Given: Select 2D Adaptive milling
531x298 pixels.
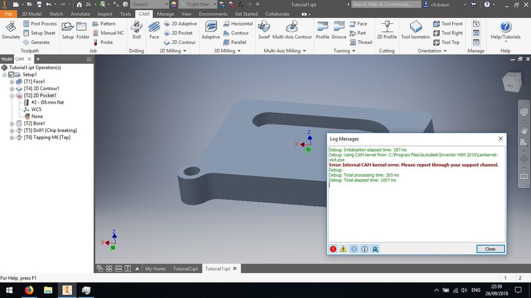Looking at the screenshot, I should (x=180, y=24).
